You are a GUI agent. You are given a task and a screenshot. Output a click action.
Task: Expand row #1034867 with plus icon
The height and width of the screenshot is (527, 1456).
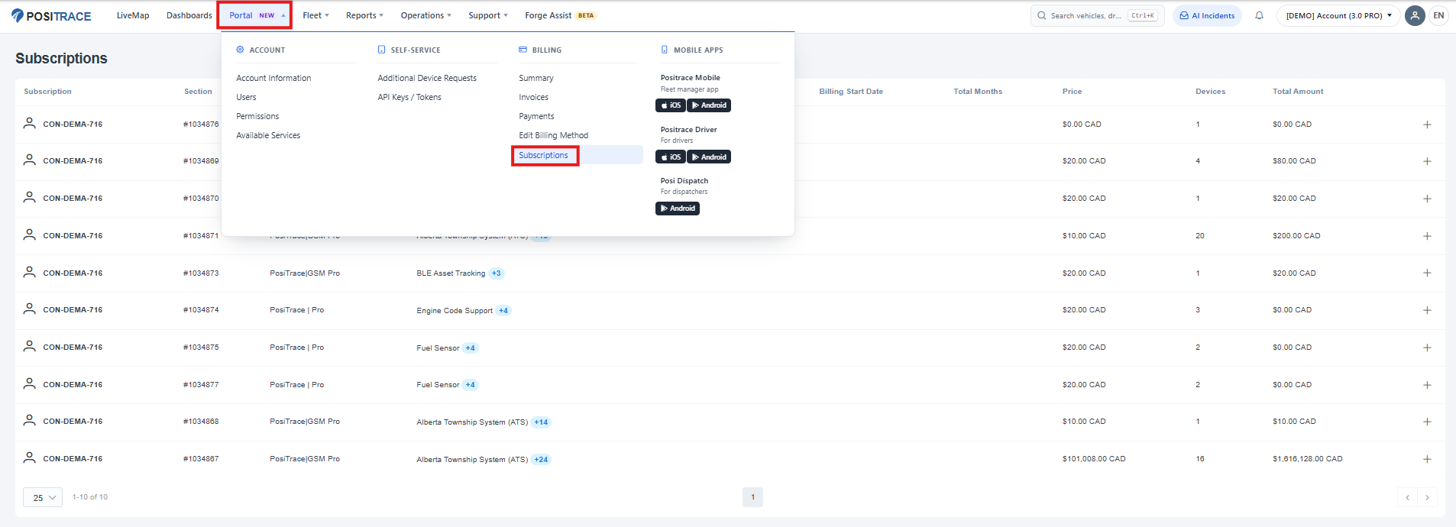pos(1427,459)
